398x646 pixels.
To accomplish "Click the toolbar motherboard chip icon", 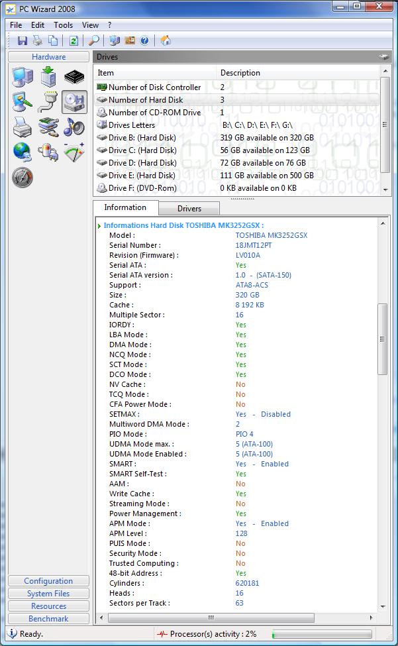I will coord(130,40).
